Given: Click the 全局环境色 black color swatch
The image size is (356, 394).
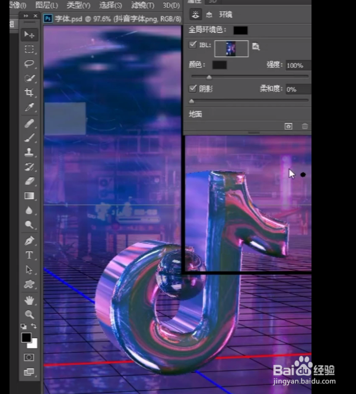Looking at the screenshot, I should click(x=240, y=30).
